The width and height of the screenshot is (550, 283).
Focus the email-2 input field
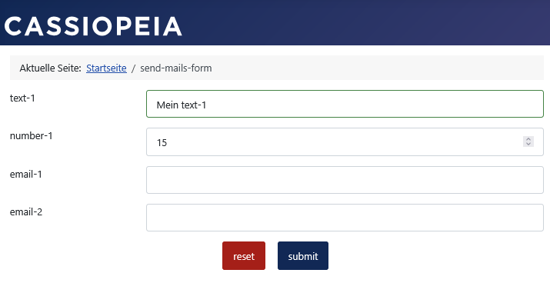[x=345, y=218]
